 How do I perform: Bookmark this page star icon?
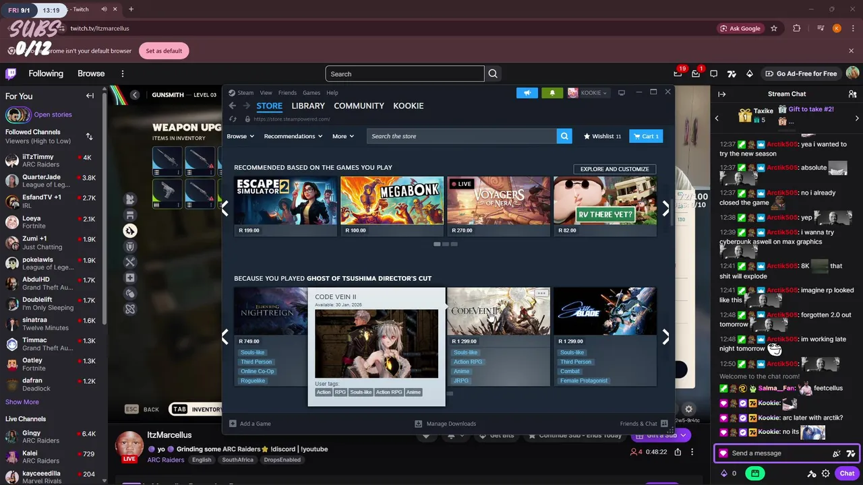(774, 28)
